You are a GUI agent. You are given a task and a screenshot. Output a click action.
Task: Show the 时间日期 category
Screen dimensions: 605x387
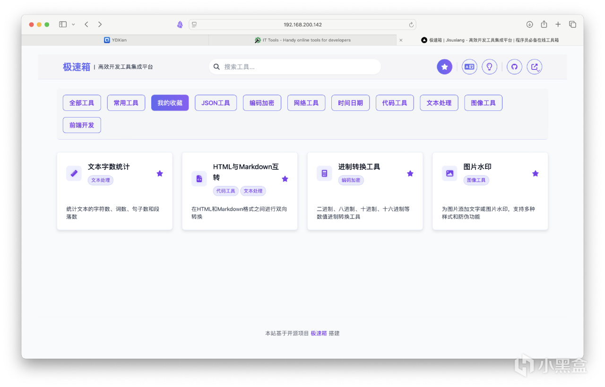351,103
